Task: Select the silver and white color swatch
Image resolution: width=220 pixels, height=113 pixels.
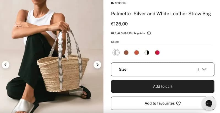Action: click(x=116, y=53)
